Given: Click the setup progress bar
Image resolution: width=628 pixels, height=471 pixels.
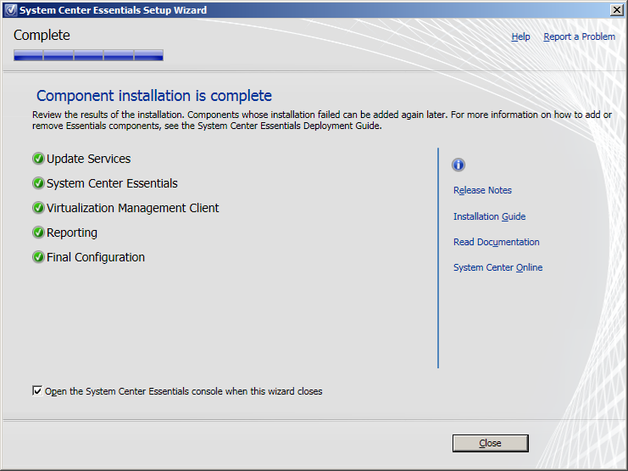Looking at the screenshot, I should [x=88, y=55].
